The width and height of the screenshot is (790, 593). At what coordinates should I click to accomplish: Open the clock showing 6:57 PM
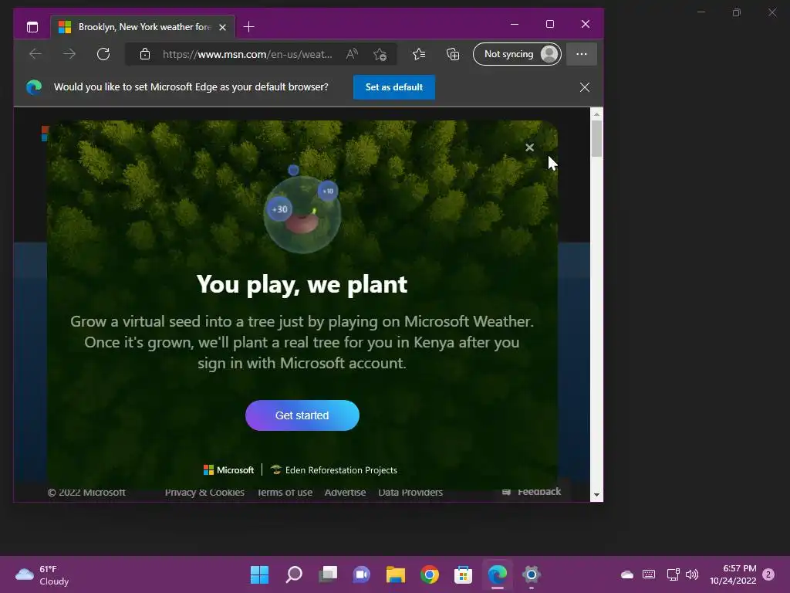tap(733, 574)
